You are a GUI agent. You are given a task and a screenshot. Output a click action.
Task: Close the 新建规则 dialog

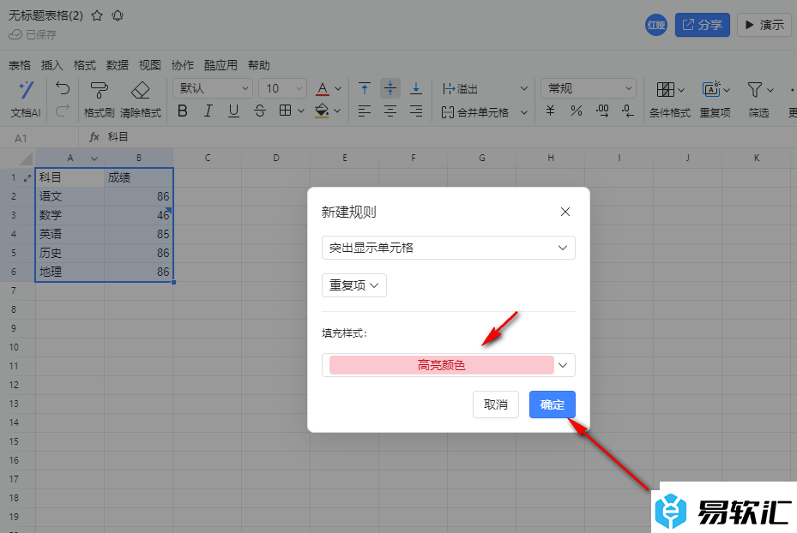pos(565,212)
